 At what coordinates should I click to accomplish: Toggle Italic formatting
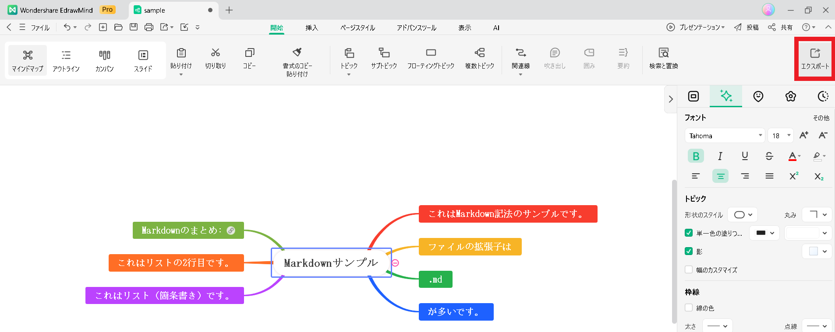tap(720, 156)
